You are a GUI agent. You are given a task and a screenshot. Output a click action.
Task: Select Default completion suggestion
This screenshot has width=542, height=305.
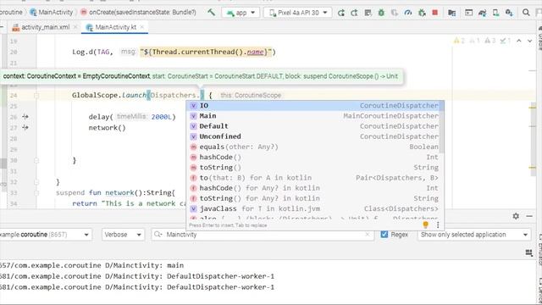[x=314, y=126]
